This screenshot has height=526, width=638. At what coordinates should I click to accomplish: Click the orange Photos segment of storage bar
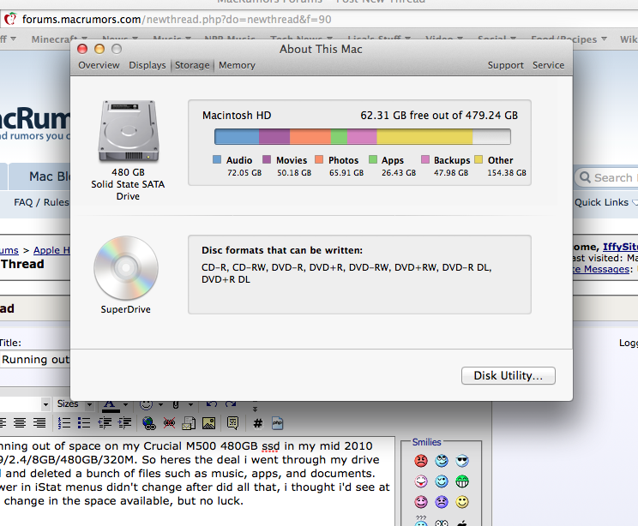(310, 136)
